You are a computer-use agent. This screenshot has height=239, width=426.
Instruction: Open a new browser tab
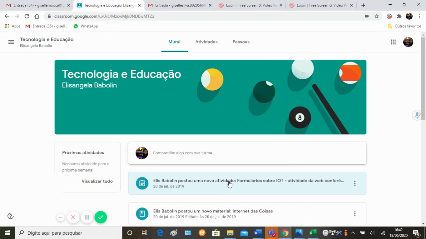coord(363,5)
